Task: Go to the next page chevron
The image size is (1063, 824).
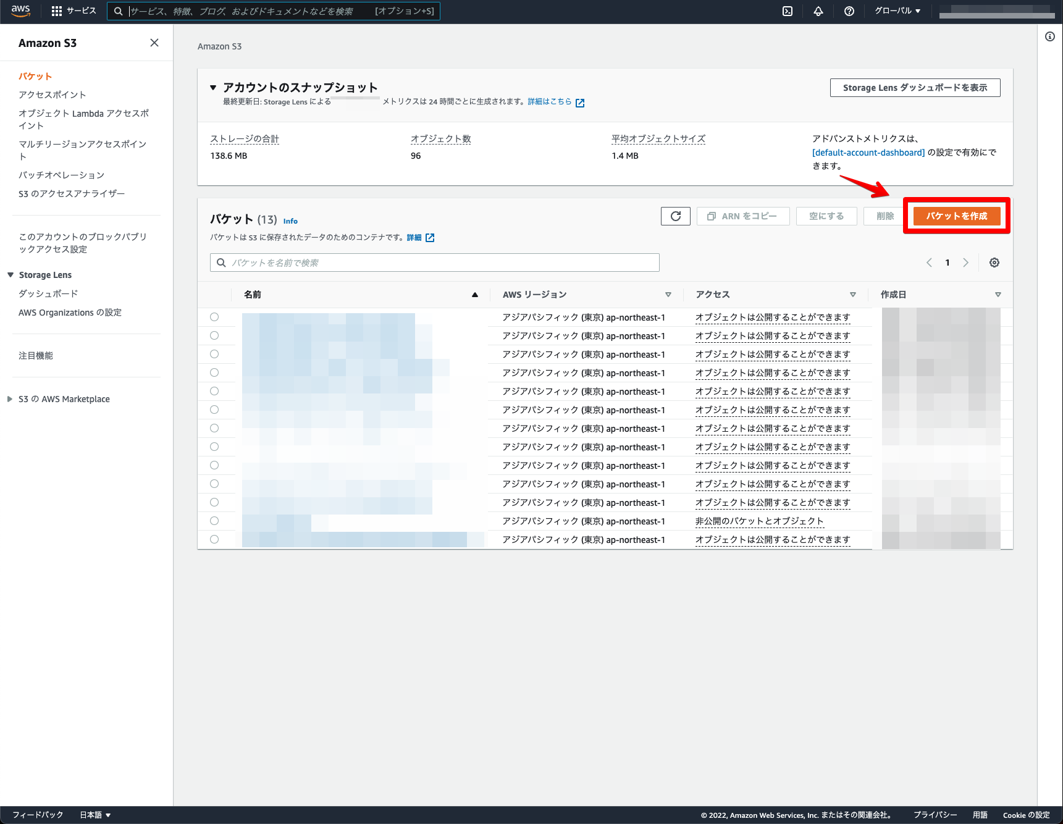Action: (x=965, y=263)
